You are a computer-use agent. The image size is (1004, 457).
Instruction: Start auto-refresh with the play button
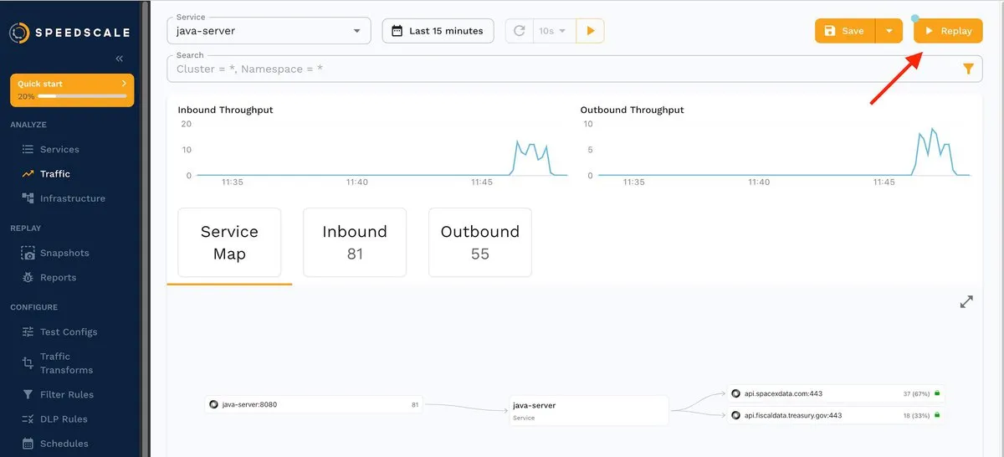click(590, 31)
